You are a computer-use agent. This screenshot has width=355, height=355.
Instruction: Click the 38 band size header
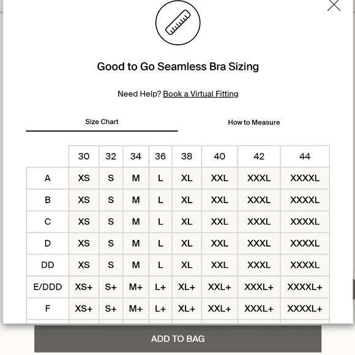click(x=187, y=157)
